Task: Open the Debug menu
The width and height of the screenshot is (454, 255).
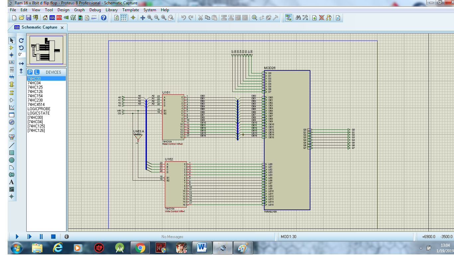Action: pos(95,10)
